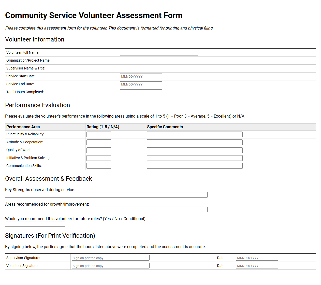Image resolution: width=321 pixels, height=285 pixels.
Task: Click the 'Punctuality & Reliability:' row label
Action: tap(25, 134)
